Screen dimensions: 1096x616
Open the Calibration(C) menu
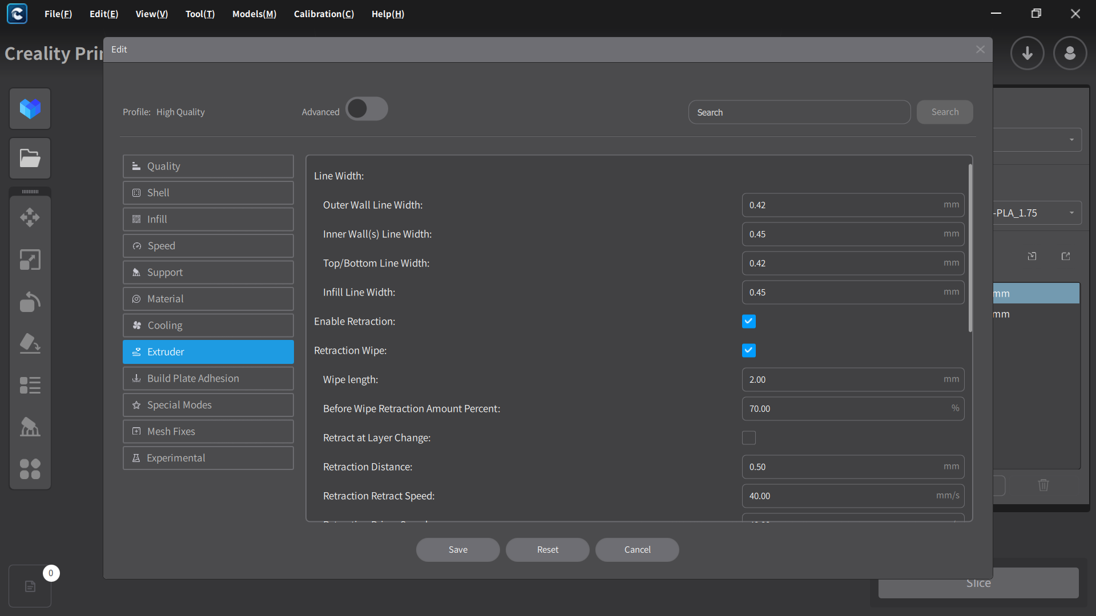coord(324,14)
